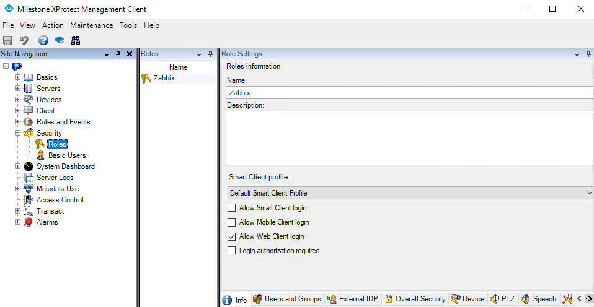This screenshot has width=594, height=307.
Task: Select the System Dashboard gauge icon
Action: [29, 166]
